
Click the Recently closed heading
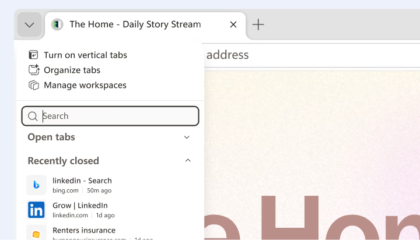pyautogui.click(x=64, y=161)
